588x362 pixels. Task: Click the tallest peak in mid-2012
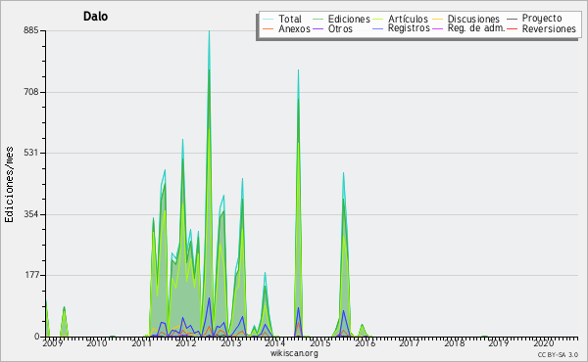(x=209, y=32)
